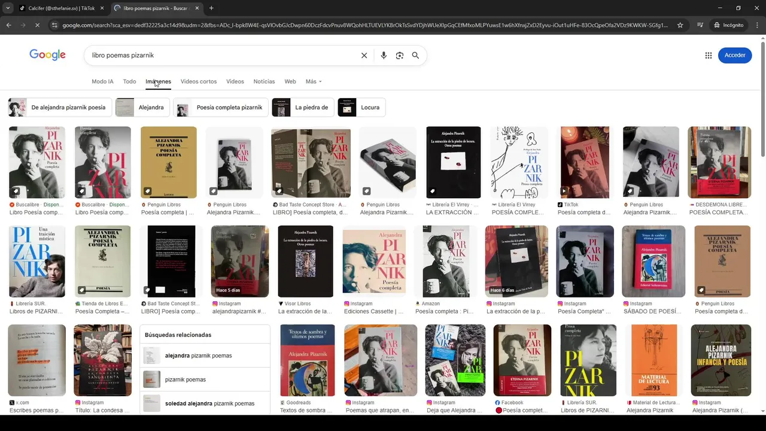Viewport: 766px width, 431px height.
Task: Open the tab search dropdown arrow
Action: [8, 8]
